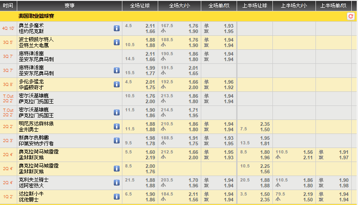Viewport: 359px width, 205px height.
Task: Open info icon on 密尔沃基雄鹿 row with 11.5 handicap
Action: coord(116,112)
